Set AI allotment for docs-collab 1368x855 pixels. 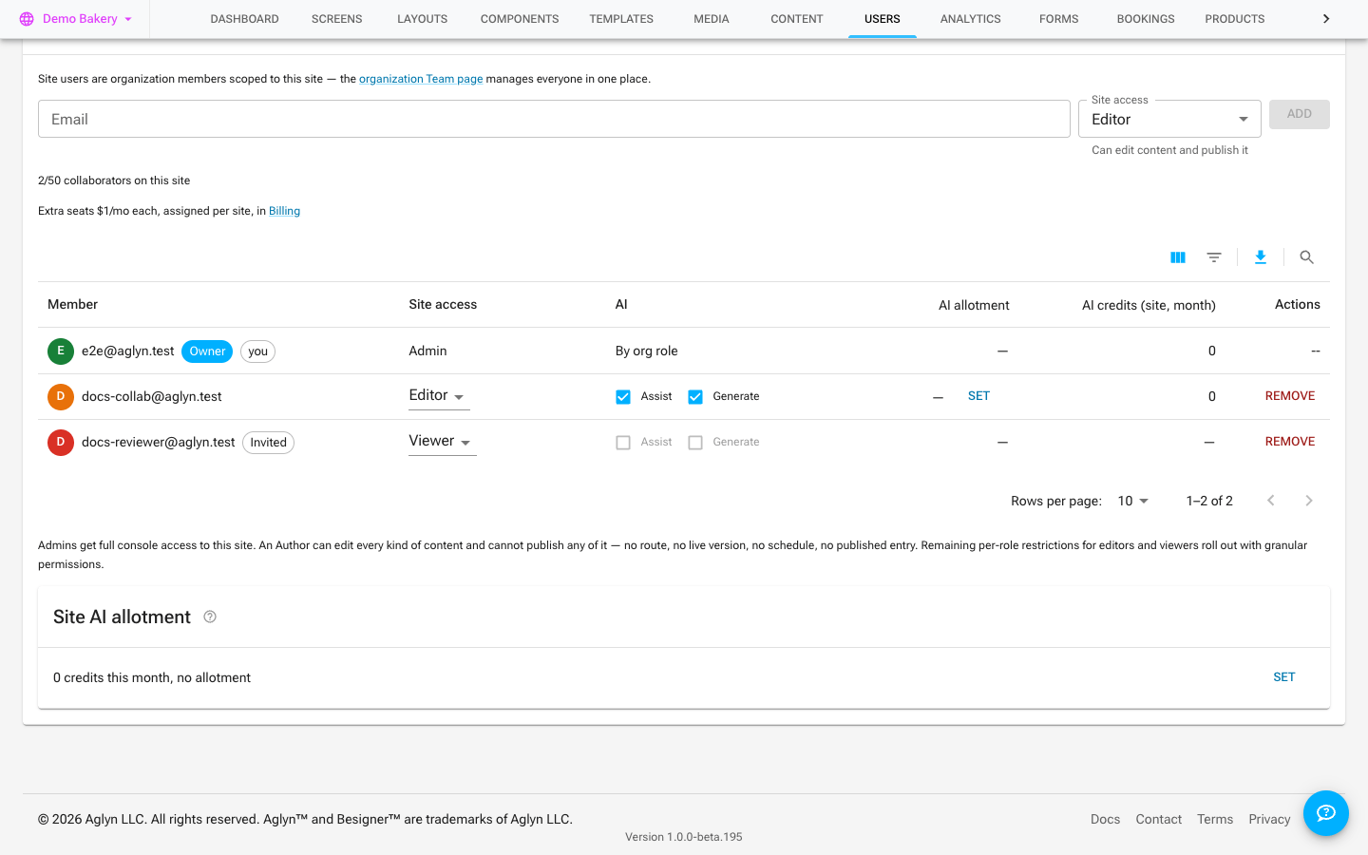[x=978, y=396]
